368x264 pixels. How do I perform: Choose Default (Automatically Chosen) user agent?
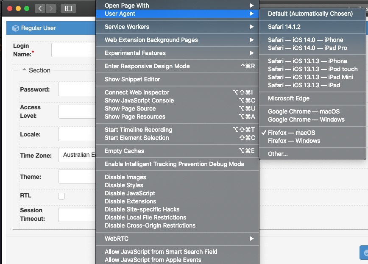[312, 14]
